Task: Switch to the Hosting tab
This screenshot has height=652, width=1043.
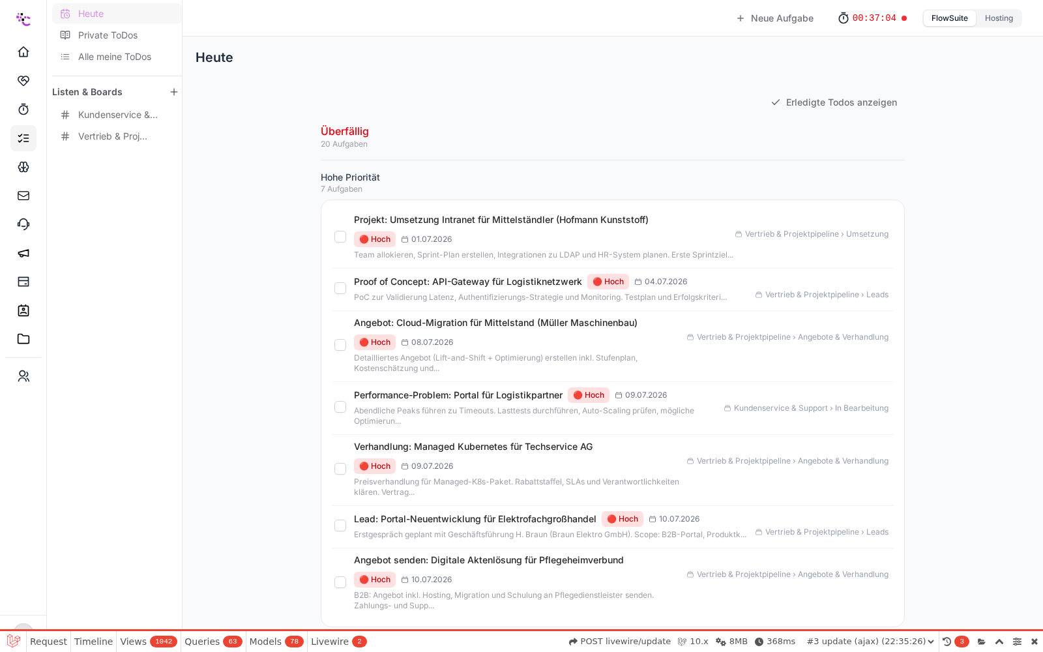Action: tap(999, 18)
